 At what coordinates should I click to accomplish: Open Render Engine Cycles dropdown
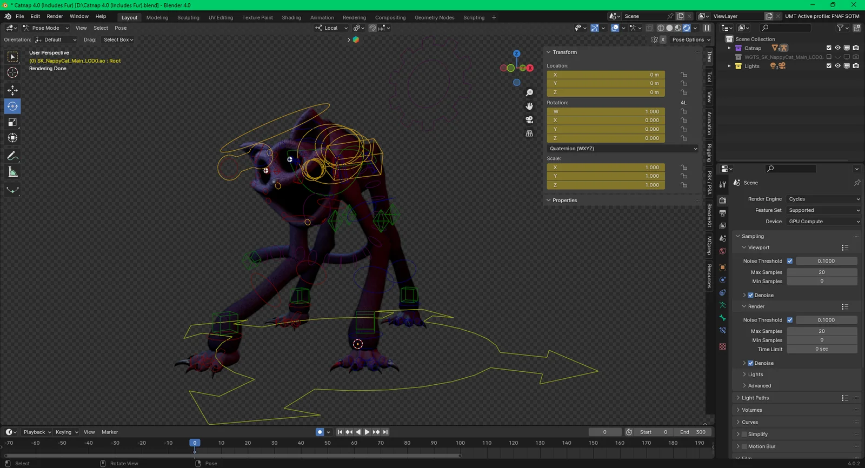click(824, 199)
